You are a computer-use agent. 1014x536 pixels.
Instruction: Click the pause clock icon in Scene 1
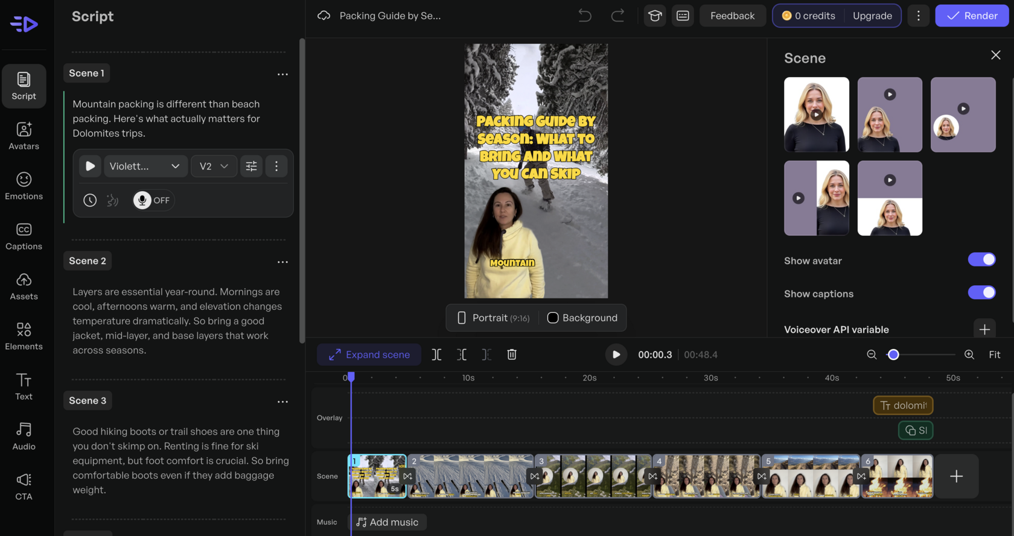tap(90, 200)
